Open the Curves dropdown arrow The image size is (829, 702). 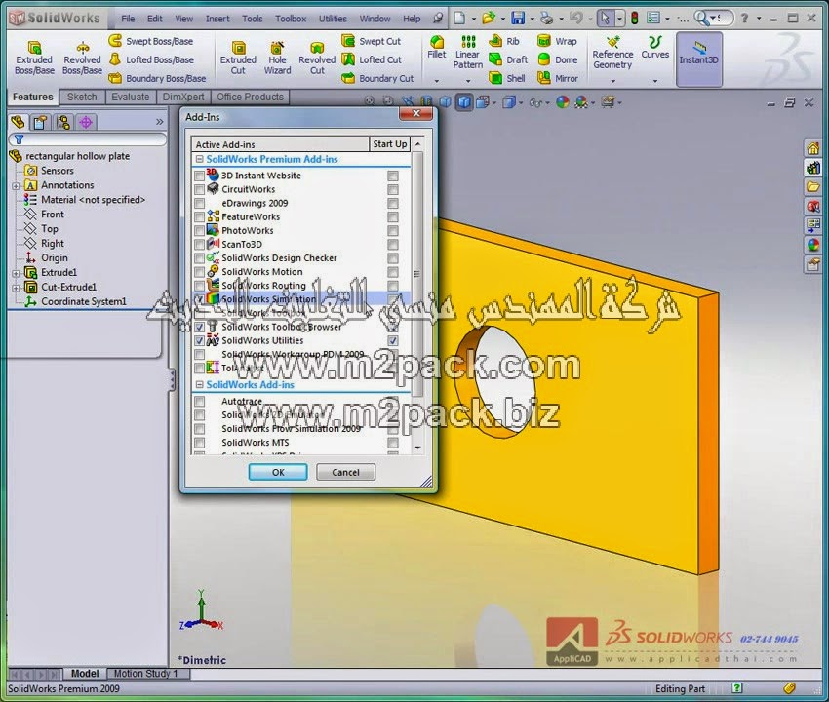pos(655,81)
